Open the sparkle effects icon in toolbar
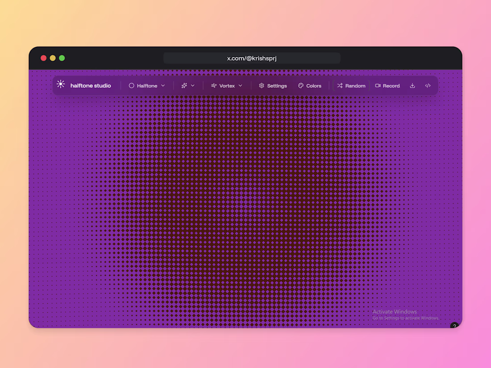The width and height of the screenshot is (491, 368). pyautogui.click(x=184, y=85)
